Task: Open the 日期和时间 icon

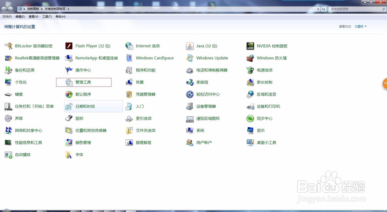Action: 69,106
